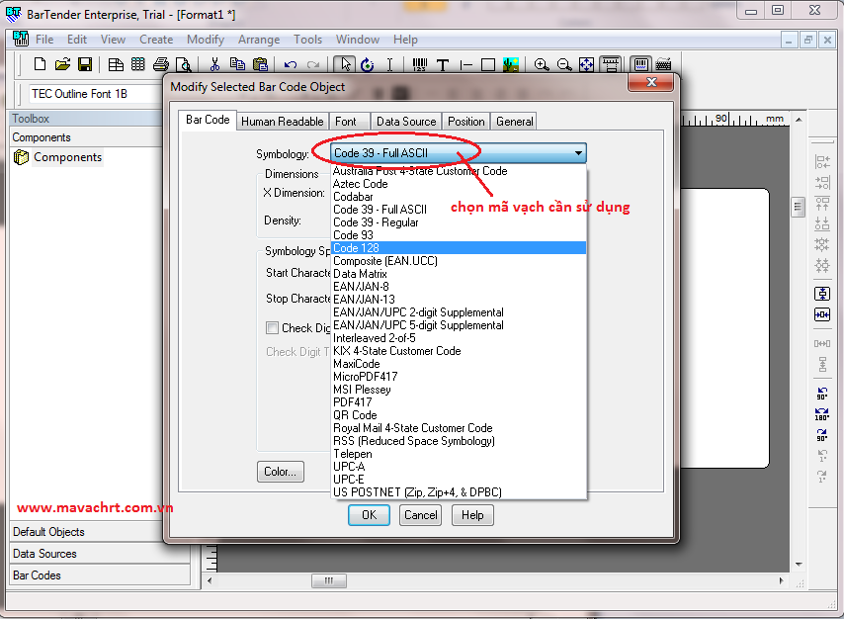Choose PDF417 from the symbology list
The image size is (844, 619).
coord(459,401)
